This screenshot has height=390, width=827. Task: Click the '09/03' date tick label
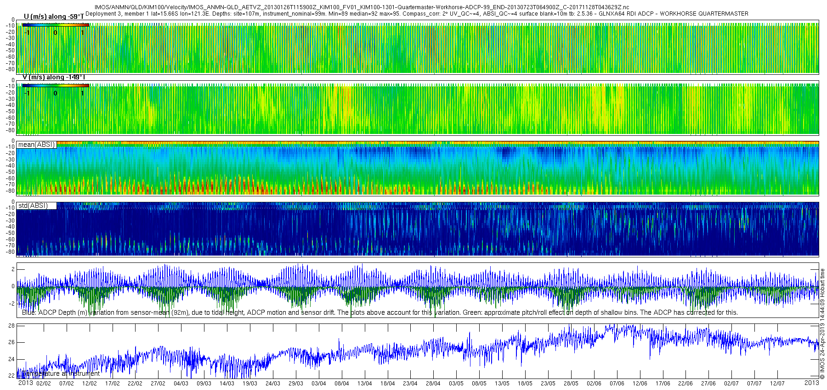[x=204, y=384]
